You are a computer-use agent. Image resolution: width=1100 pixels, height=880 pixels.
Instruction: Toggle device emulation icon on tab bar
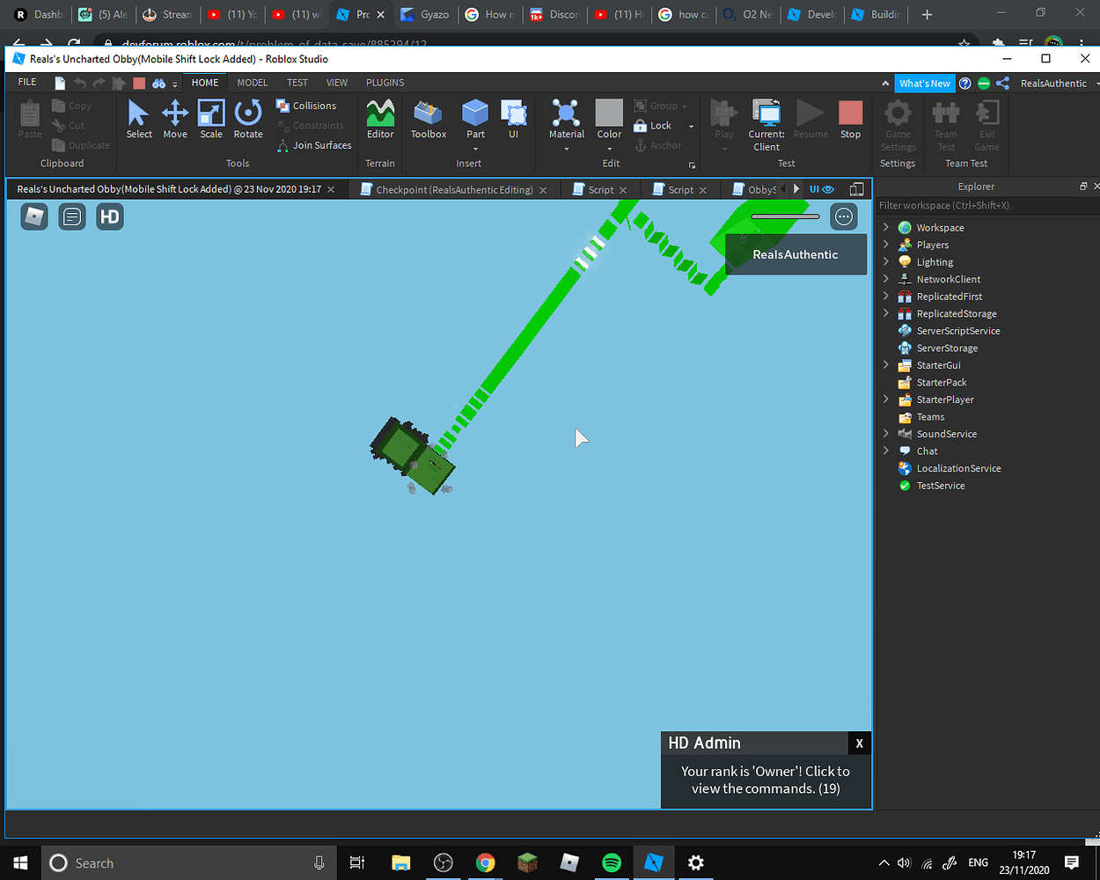click(x=856, y=189)
